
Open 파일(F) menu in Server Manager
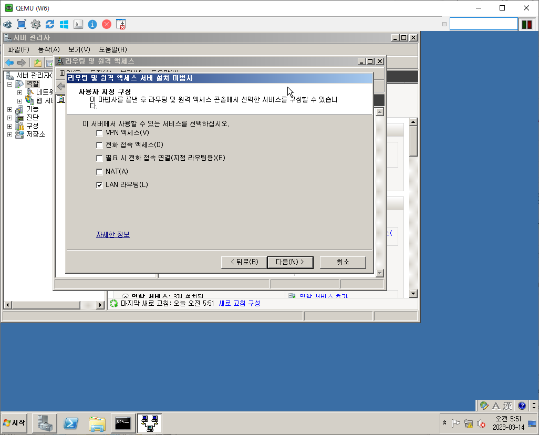click(x=18, y=49)
